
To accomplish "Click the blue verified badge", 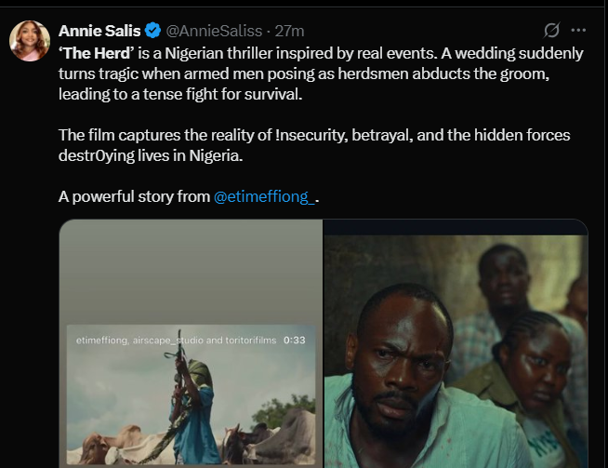I will point(153,31).
